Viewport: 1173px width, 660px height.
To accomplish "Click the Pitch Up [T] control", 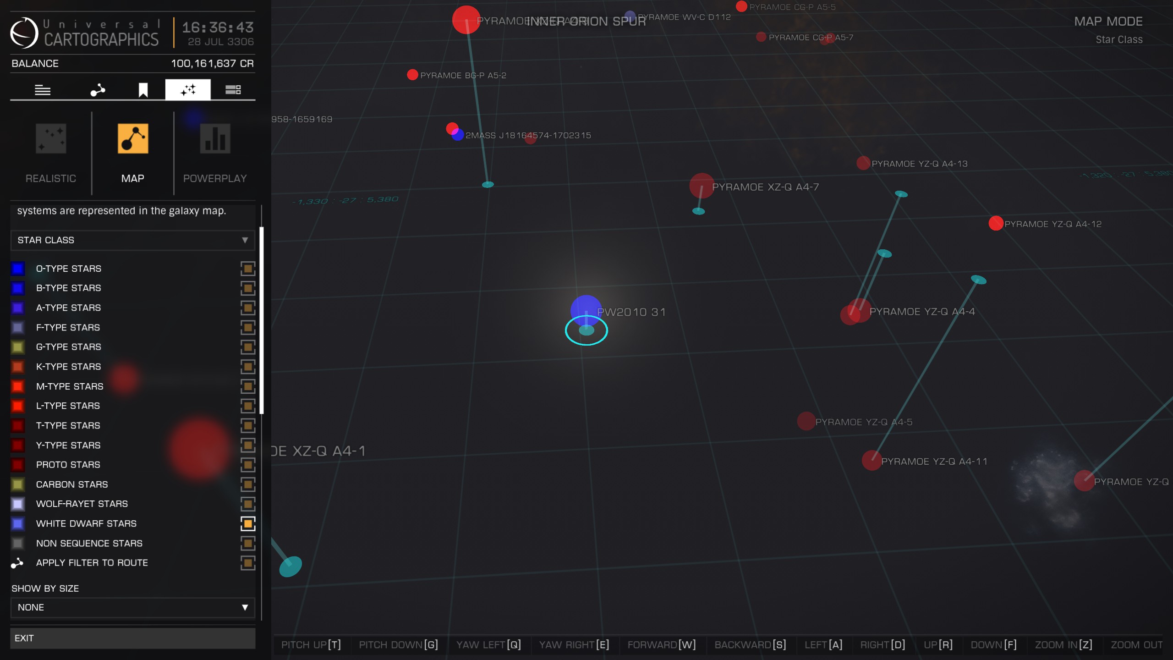I will pyautogui.click(x=311, y=645).
